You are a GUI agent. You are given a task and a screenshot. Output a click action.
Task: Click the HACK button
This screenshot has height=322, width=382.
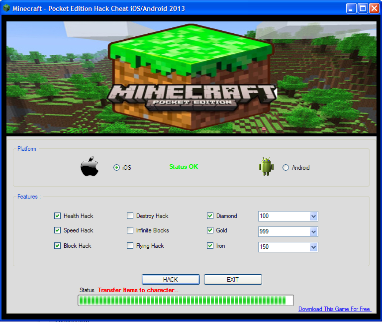pyautogui.click(x=171, y=279)
